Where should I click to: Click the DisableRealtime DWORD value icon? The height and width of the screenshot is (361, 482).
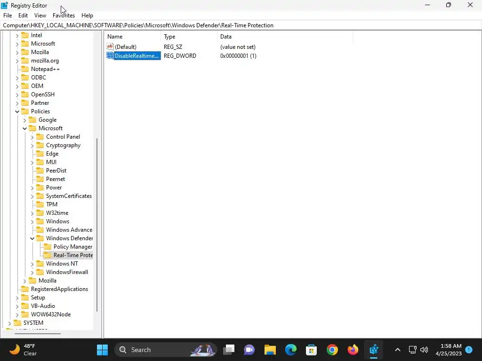coord(110,55)
